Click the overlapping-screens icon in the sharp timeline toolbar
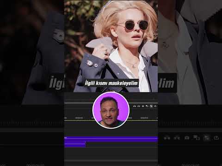Viewport: 222px width, 166px height. 147,106
